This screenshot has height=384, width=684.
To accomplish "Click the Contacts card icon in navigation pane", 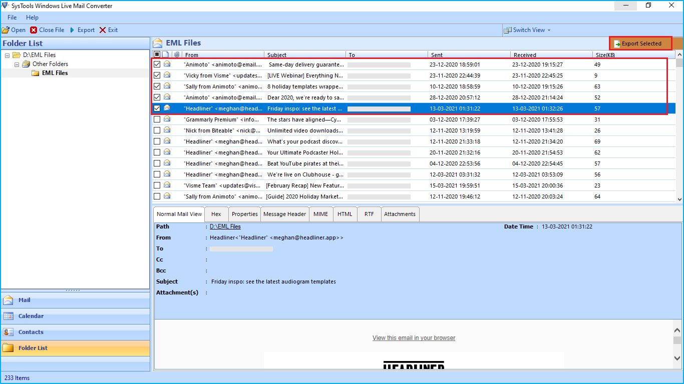I will (x=8, y=332).
